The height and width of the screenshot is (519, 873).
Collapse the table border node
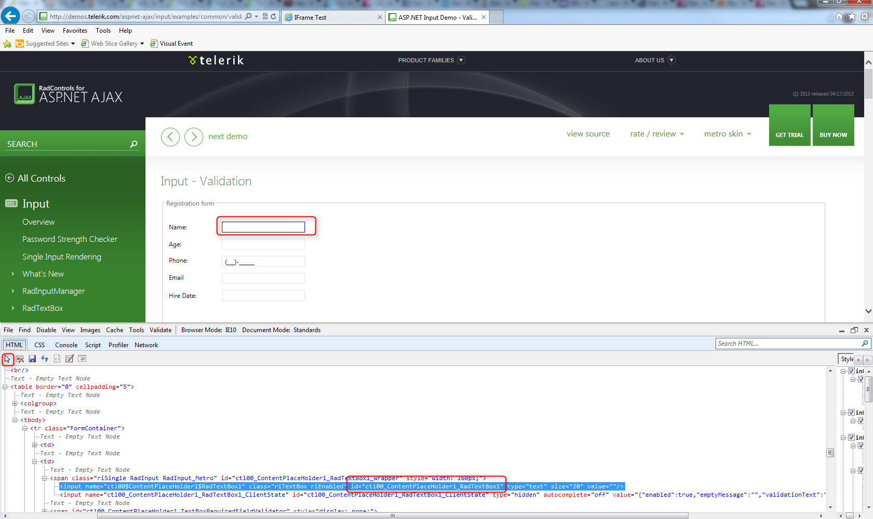(5, 387)
